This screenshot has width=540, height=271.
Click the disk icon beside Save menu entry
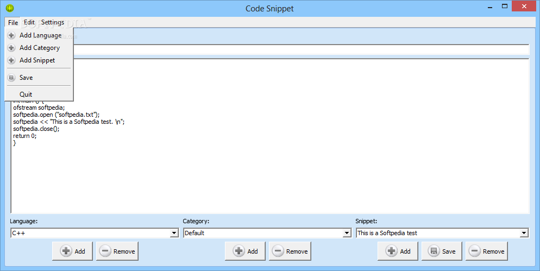(x=11, y=78)
